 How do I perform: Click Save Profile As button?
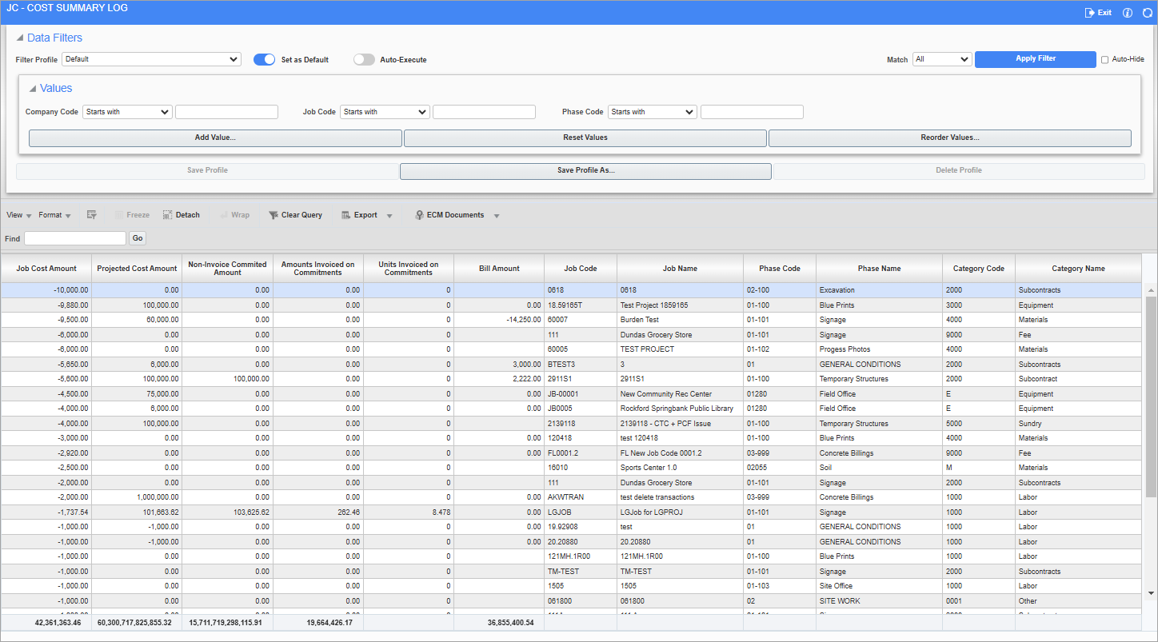[x=585, y=171]
